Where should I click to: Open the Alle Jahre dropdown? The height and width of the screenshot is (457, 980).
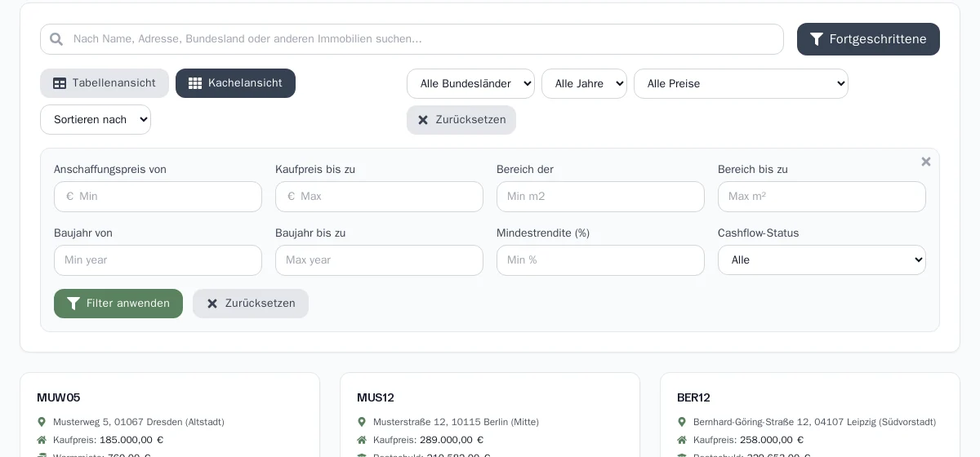pos(584,83)
